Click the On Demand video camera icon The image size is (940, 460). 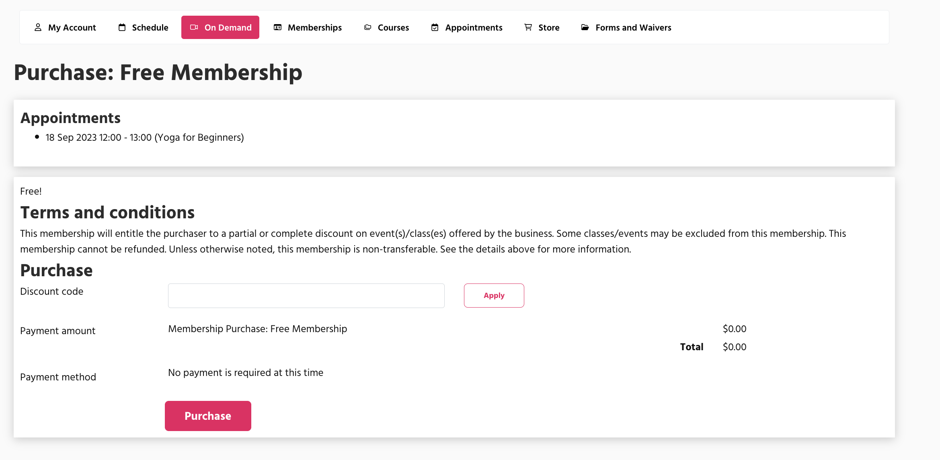click(194, 27)
